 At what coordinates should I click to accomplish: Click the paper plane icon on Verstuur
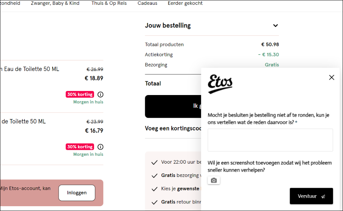[323, 196]
